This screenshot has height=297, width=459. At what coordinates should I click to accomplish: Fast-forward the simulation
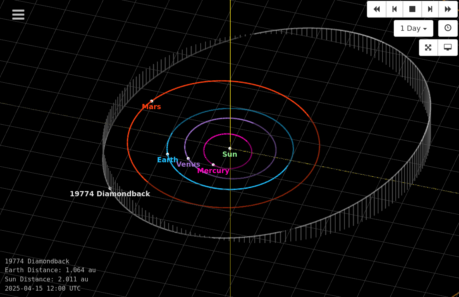[x=448, y=9]
